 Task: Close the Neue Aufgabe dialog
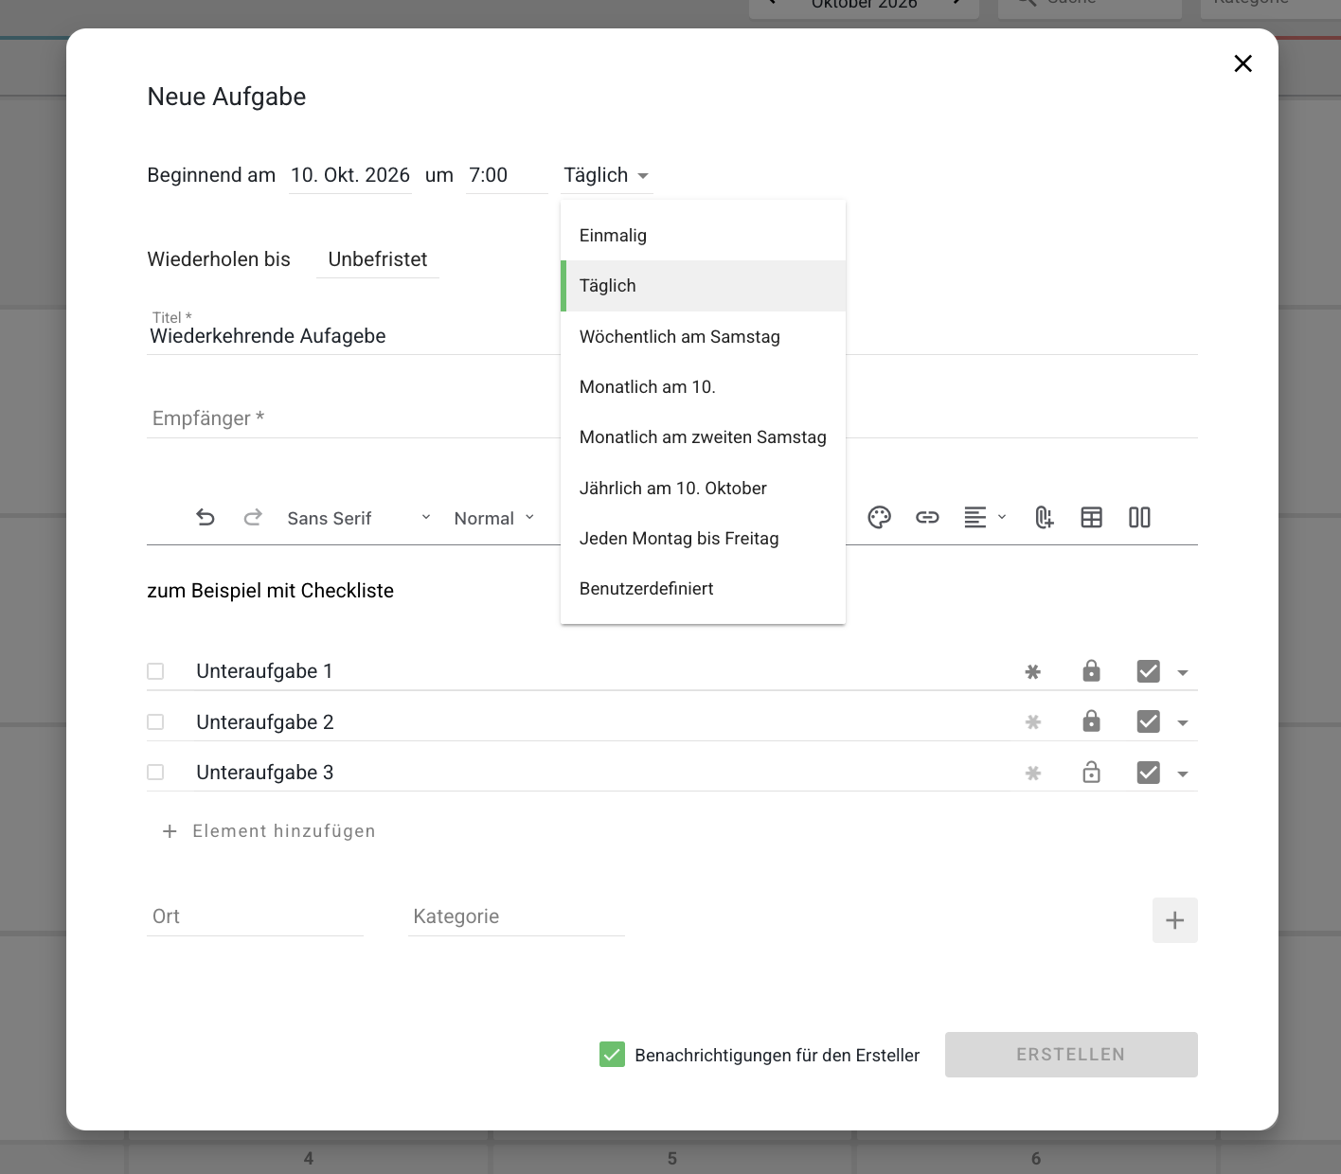pos(1243,63)
